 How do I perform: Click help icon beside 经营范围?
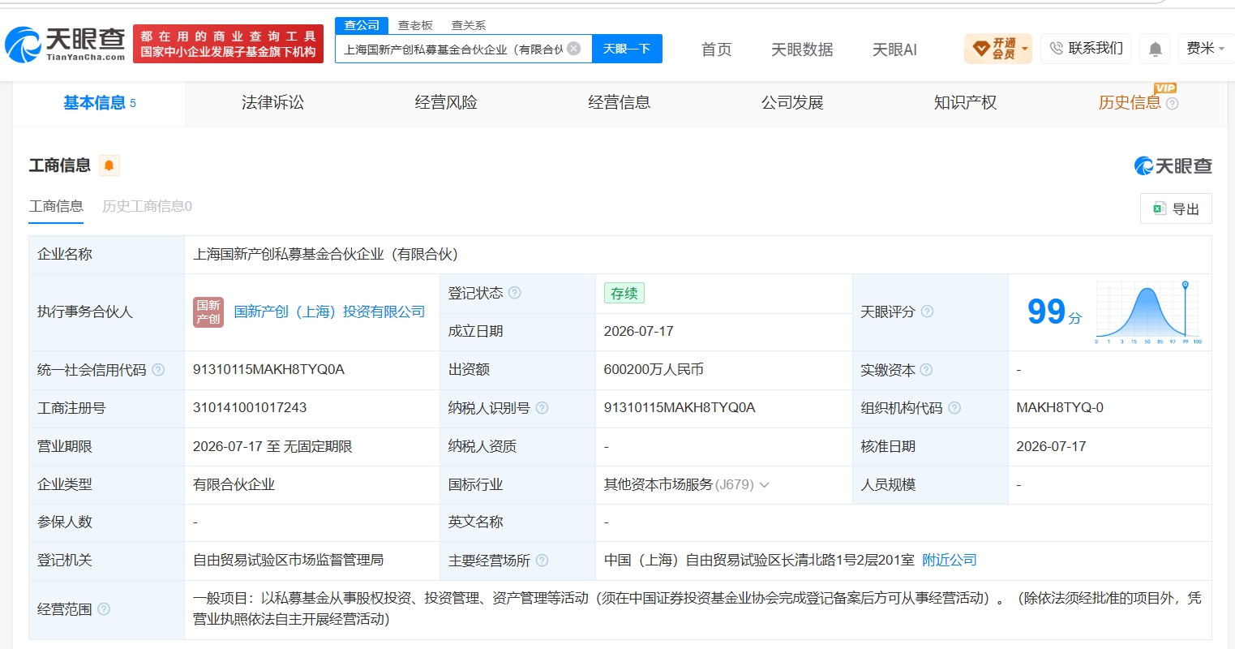point(104,609)
